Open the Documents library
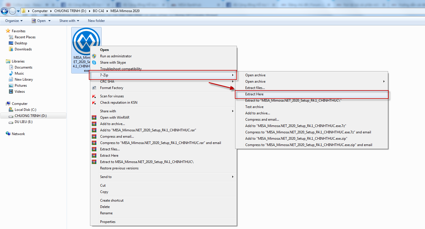 coord(23,67)
